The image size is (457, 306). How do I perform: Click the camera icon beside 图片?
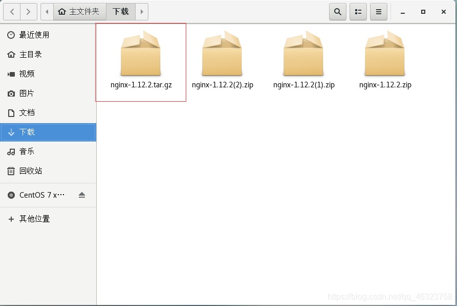coord(11,93)
